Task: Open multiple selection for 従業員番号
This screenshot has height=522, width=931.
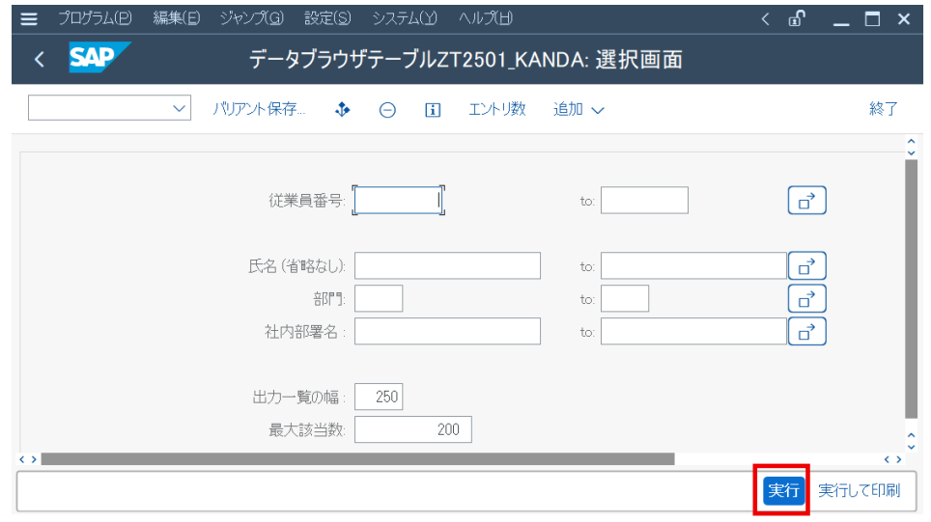Action: point(806,201)
